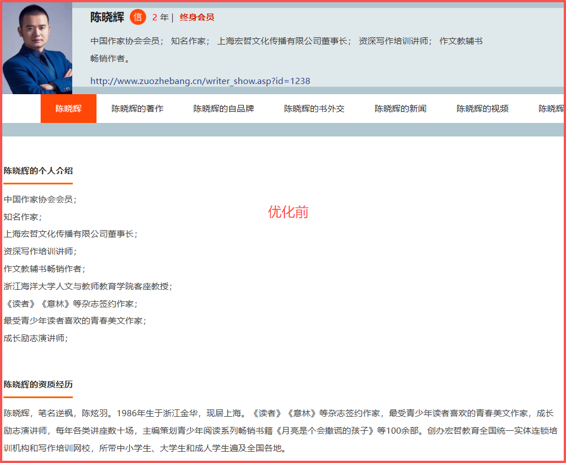566x463 pixels.
Task: Click the 《读者》《意林》等杂志签约作家 line
Action: tap(71, 304)
